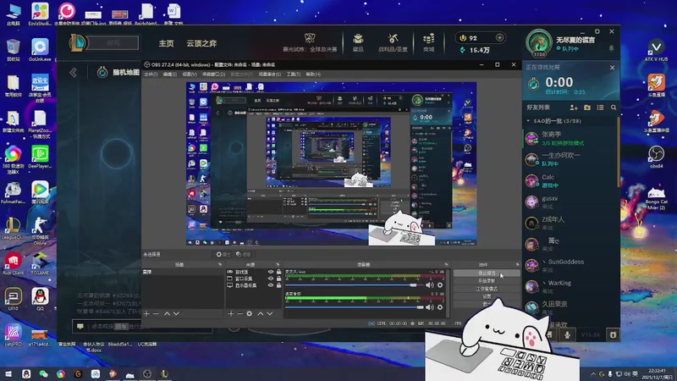Add a new scene with plus button
Viewport: 677px width, 381px height.
pyautogui.click(x=146, y=313)
